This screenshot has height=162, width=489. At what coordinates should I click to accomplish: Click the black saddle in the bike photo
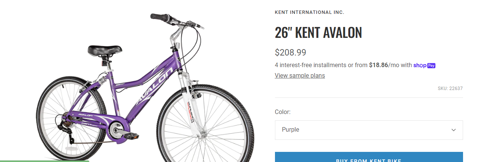coord(105,49)
